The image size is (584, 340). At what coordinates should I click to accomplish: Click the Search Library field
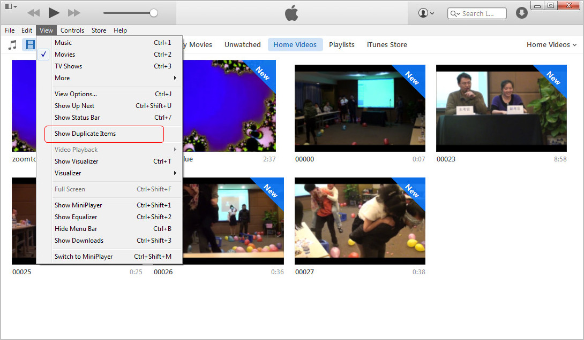click(477, 13)
